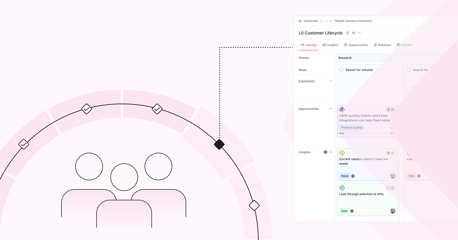Switch to the Insights tab

[x=330, y=45]
